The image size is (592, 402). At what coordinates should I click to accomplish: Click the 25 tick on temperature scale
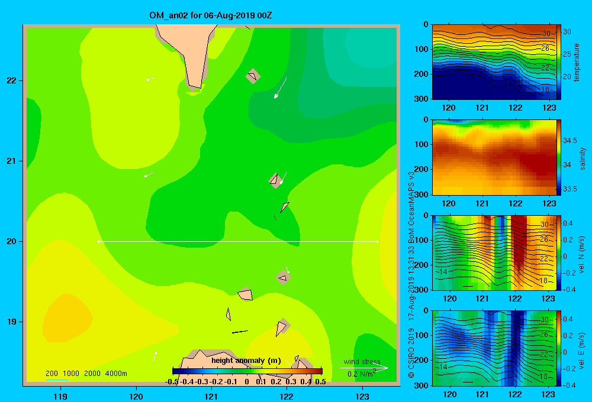coord(567,54)
